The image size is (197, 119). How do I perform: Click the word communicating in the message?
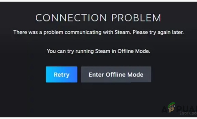83,32
